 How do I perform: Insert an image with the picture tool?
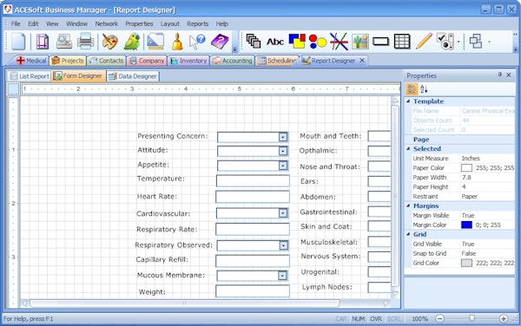click(x=360, y=42)
